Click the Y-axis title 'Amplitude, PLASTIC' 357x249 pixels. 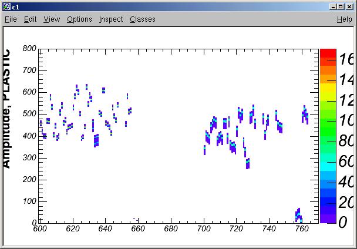(7, 109)
